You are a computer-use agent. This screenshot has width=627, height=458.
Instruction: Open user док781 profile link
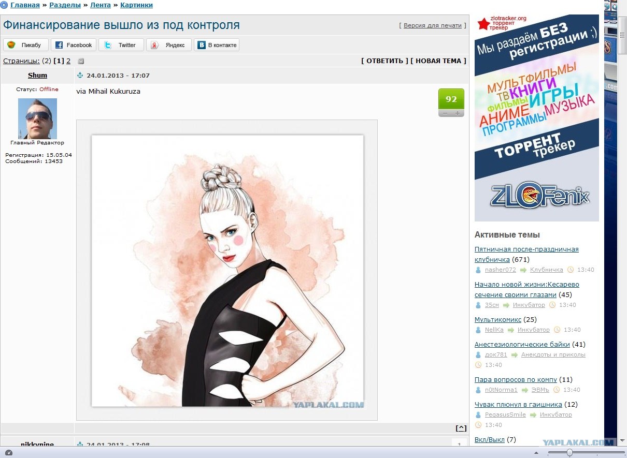(x=496, y=354)
